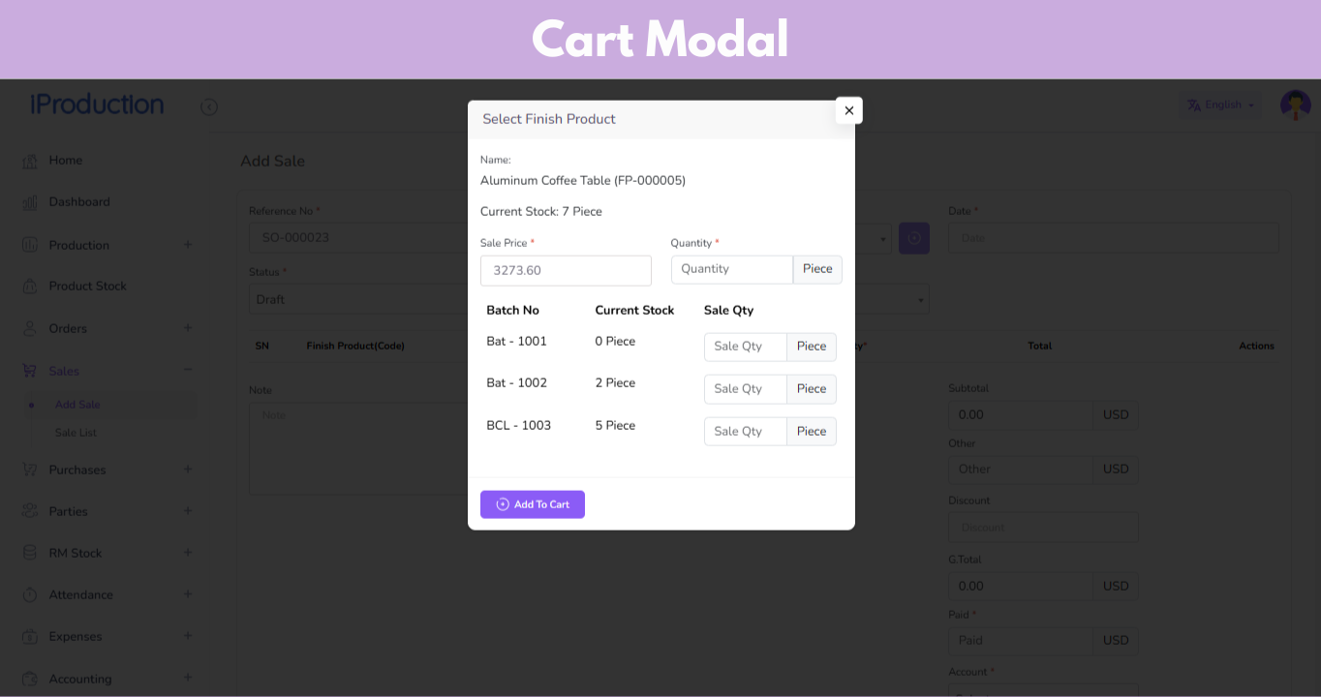Click the Sale Price input field

(566, 271)
